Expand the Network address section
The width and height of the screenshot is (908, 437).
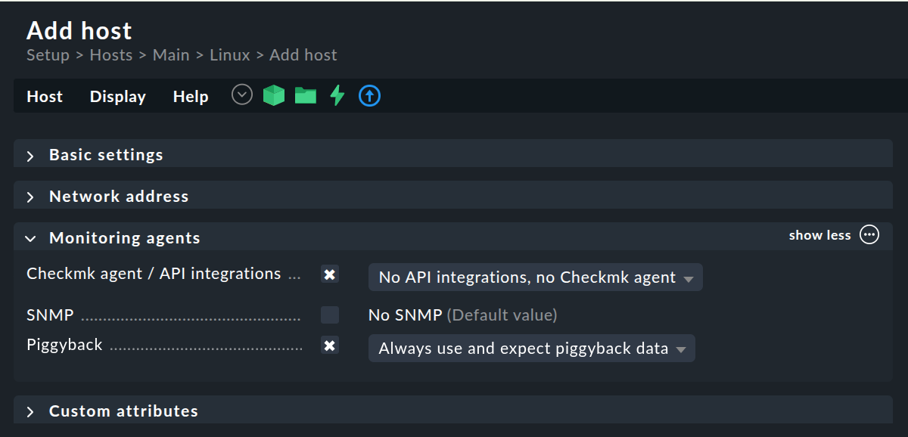pos(118,196)
